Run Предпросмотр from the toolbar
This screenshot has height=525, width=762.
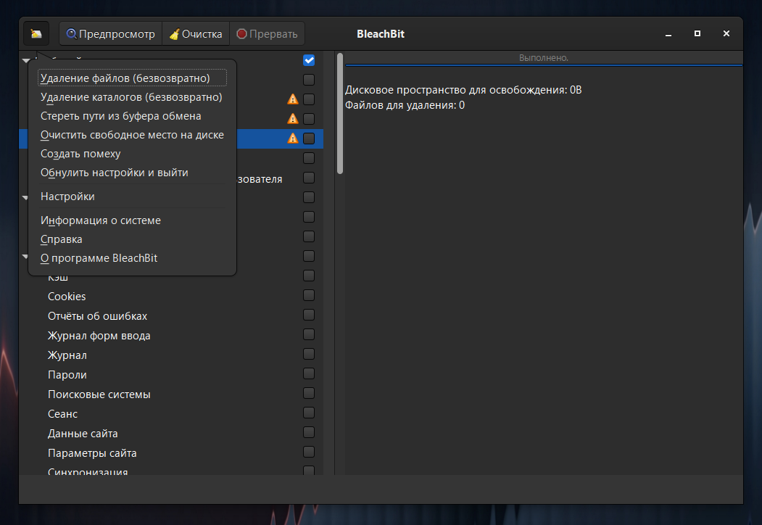click(111, 34)
